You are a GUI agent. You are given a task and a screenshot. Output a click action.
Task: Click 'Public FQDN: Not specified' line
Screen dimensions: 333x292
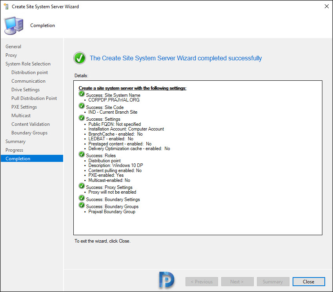tap(115, 124)
